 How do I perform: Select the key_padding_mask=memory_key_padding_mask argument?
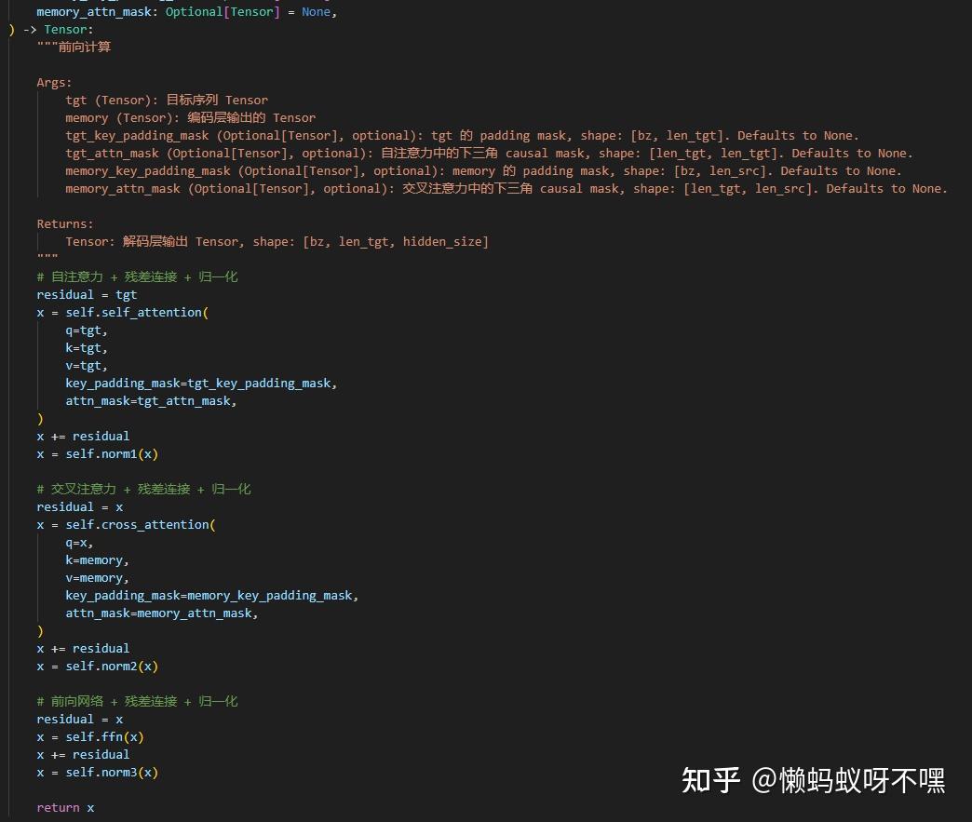(210, 595)
